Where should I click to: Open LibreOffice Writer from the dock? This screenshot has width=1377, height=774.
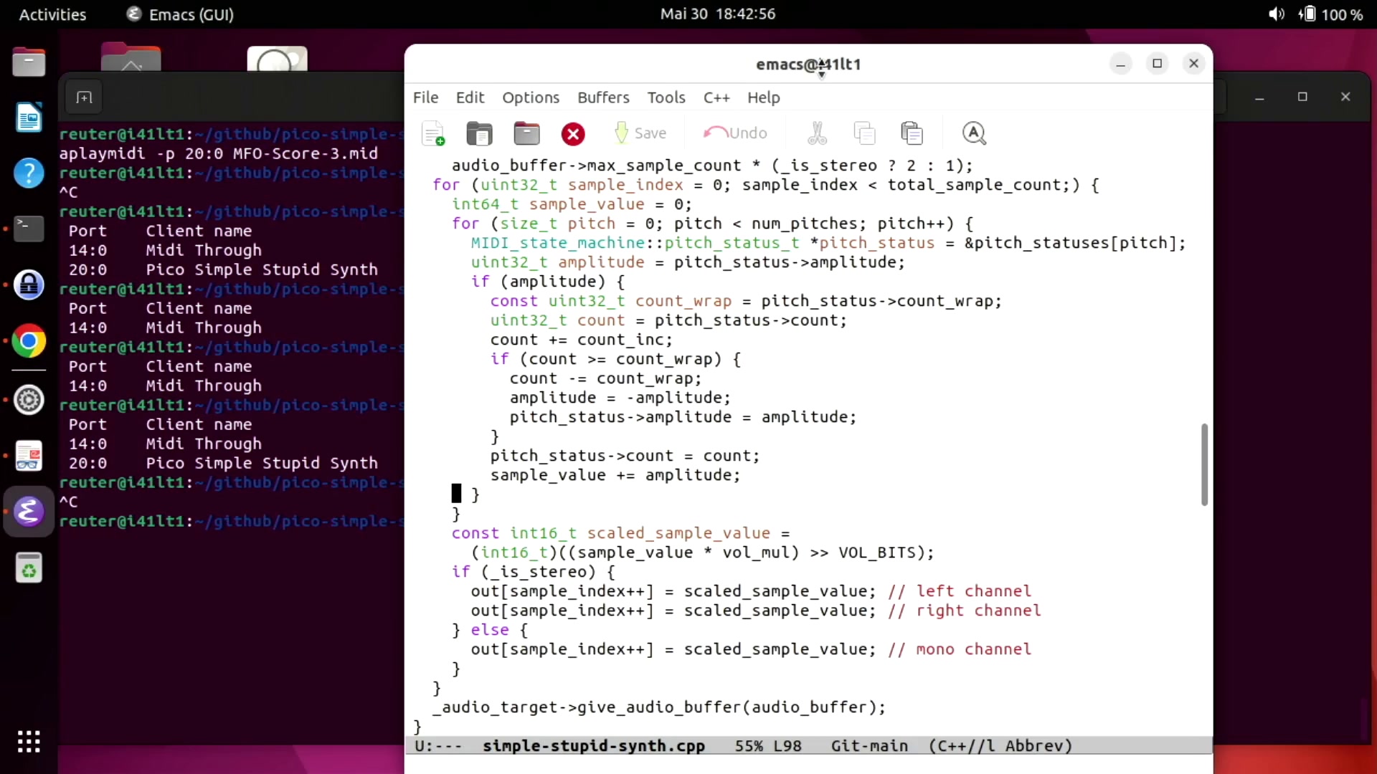click(x=29, y=118)
